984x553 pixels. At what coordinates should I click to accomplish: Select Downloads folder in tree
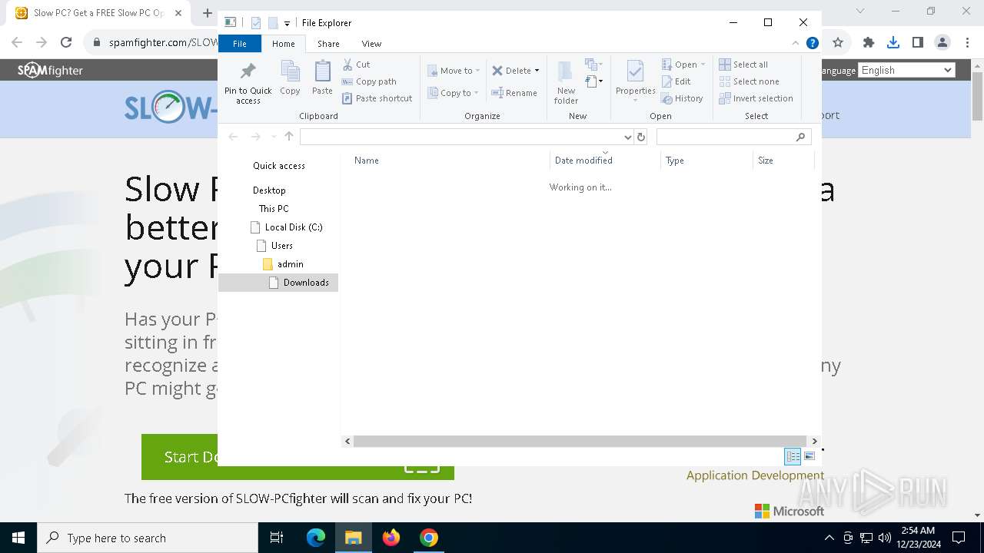point(278,283)
